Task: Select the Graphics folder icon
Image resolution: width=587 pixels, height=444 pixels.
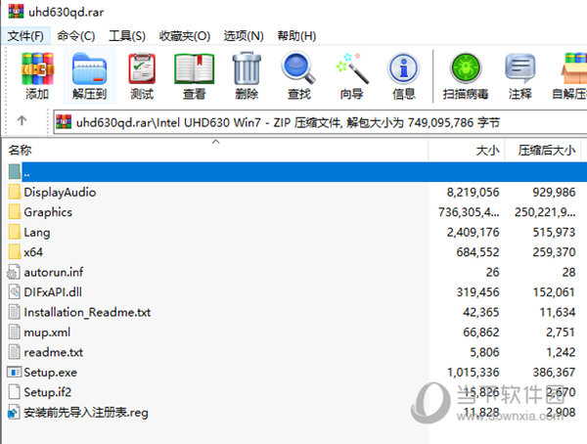Action: [15, 212]
